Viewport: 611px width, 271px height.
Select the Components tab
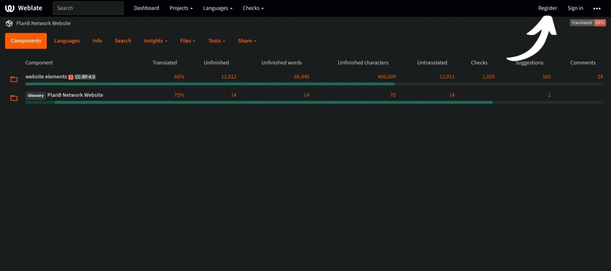point(26,41)
